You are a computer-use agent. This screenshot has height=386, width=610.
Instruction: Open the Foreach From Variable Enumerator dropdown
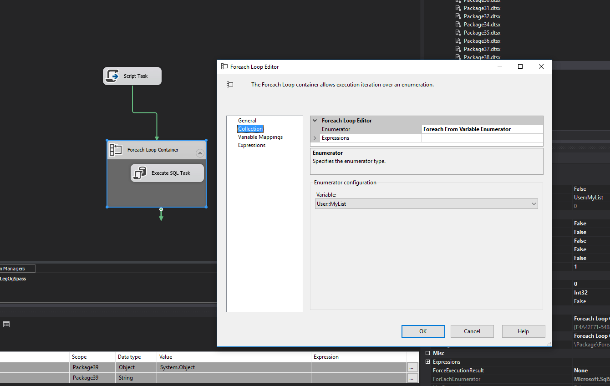483,129
